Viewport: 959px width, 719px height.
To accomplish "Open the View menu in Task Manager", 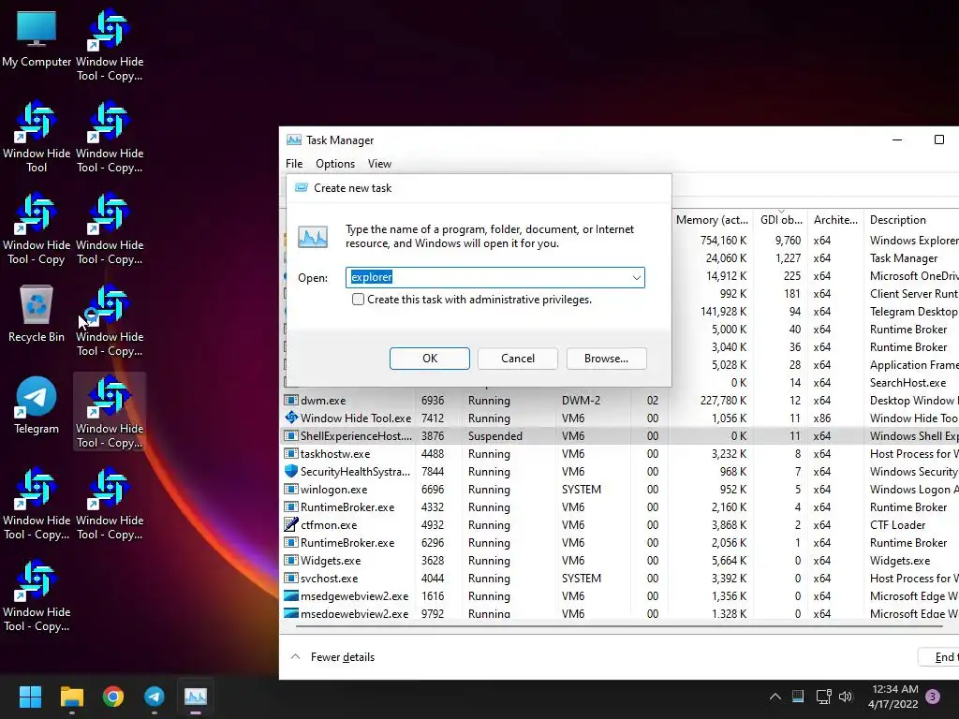I will [379, 164].
